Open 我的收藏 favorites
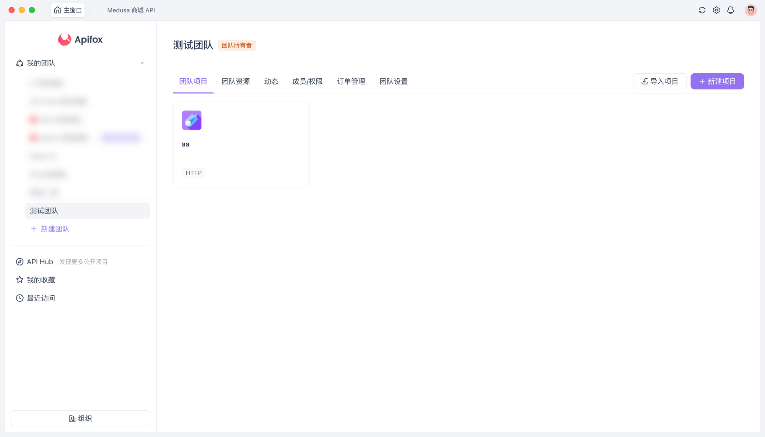This screenshot has width=765, height=437. pos(41,280)
